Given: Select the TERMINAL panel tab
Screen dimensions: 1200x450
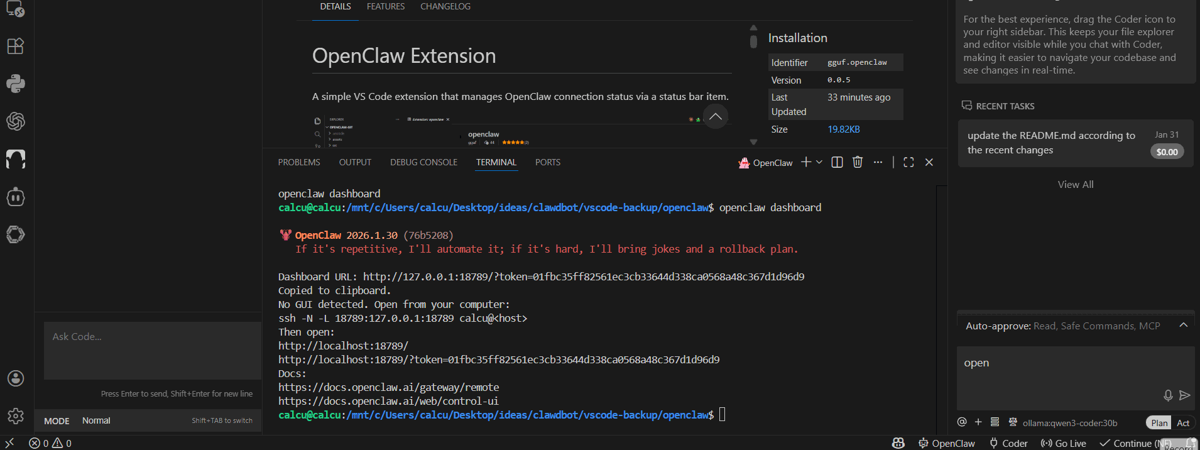Looking at the screenshot, I should (x=496, y=162).
